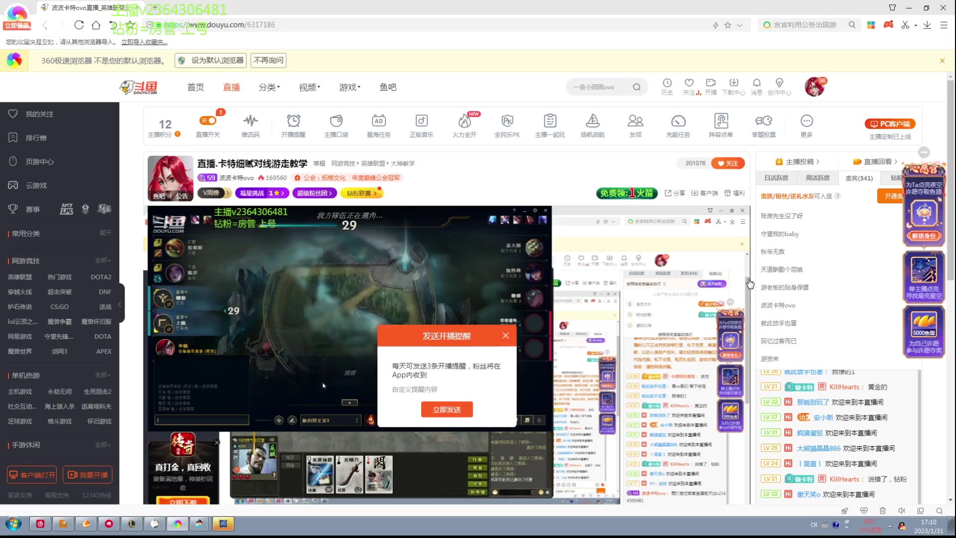Click the orange 关注 follow button
Viewport: 956px width, 538px height.
click(x=728, y=163)
